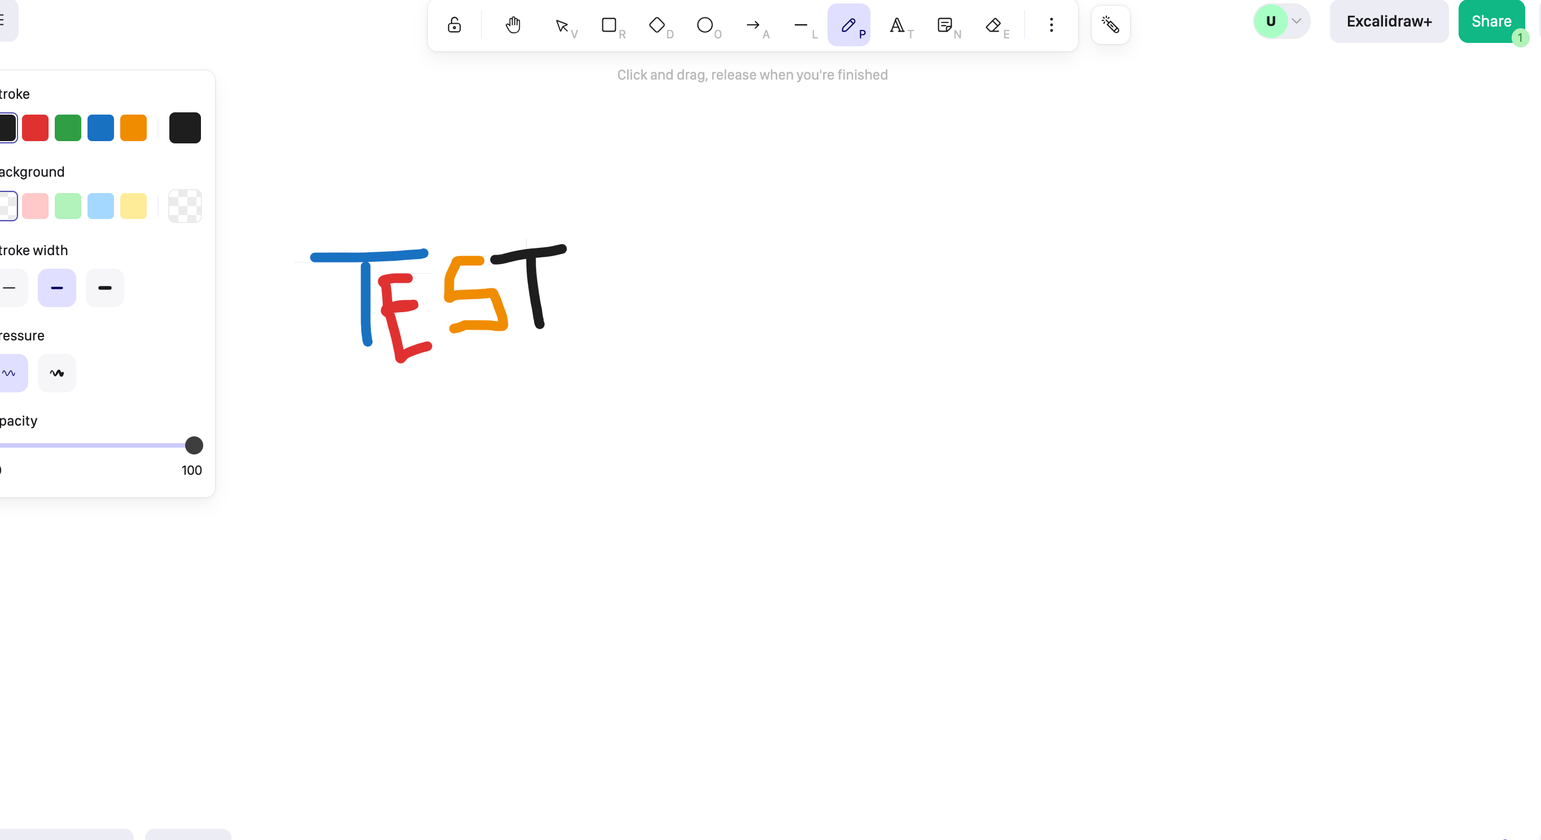Open the custom background color picker

tap(185, 207)
